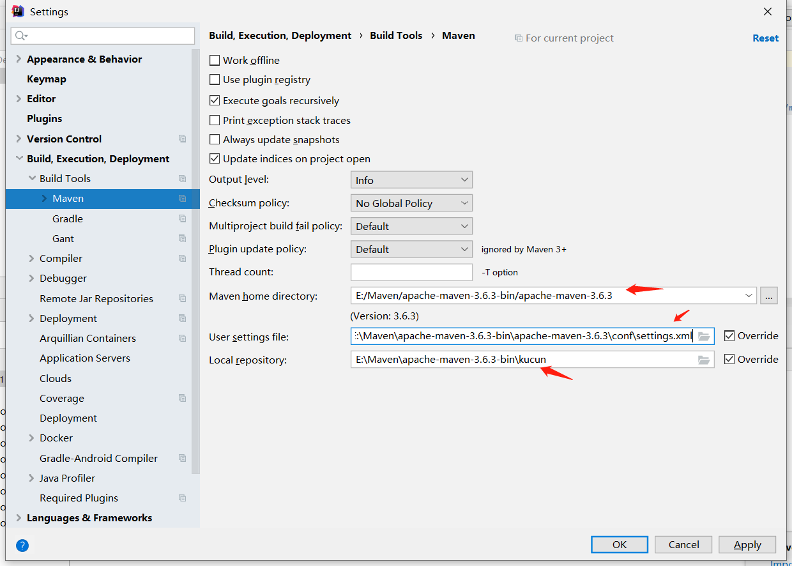Screen dimensions: 792x566
Task: Click the OK button
Action: tap(620, 544)
